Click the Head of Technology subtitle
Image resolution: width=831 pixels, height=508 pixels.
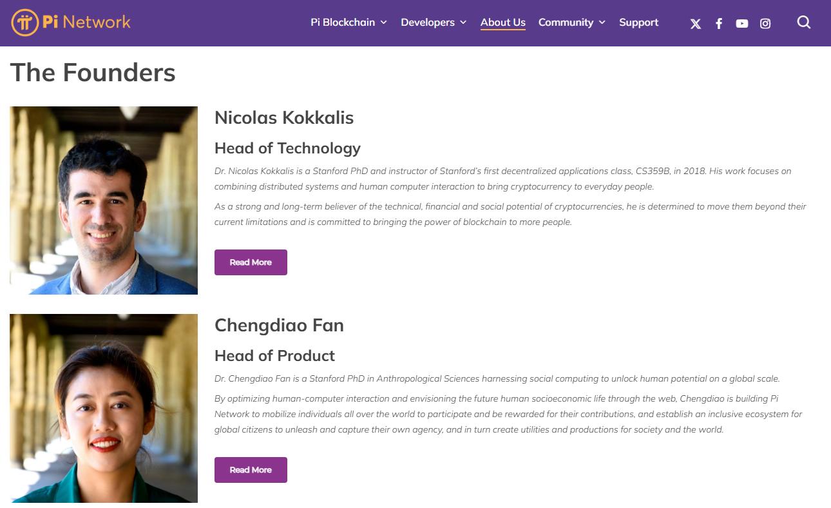pos(287,148)
